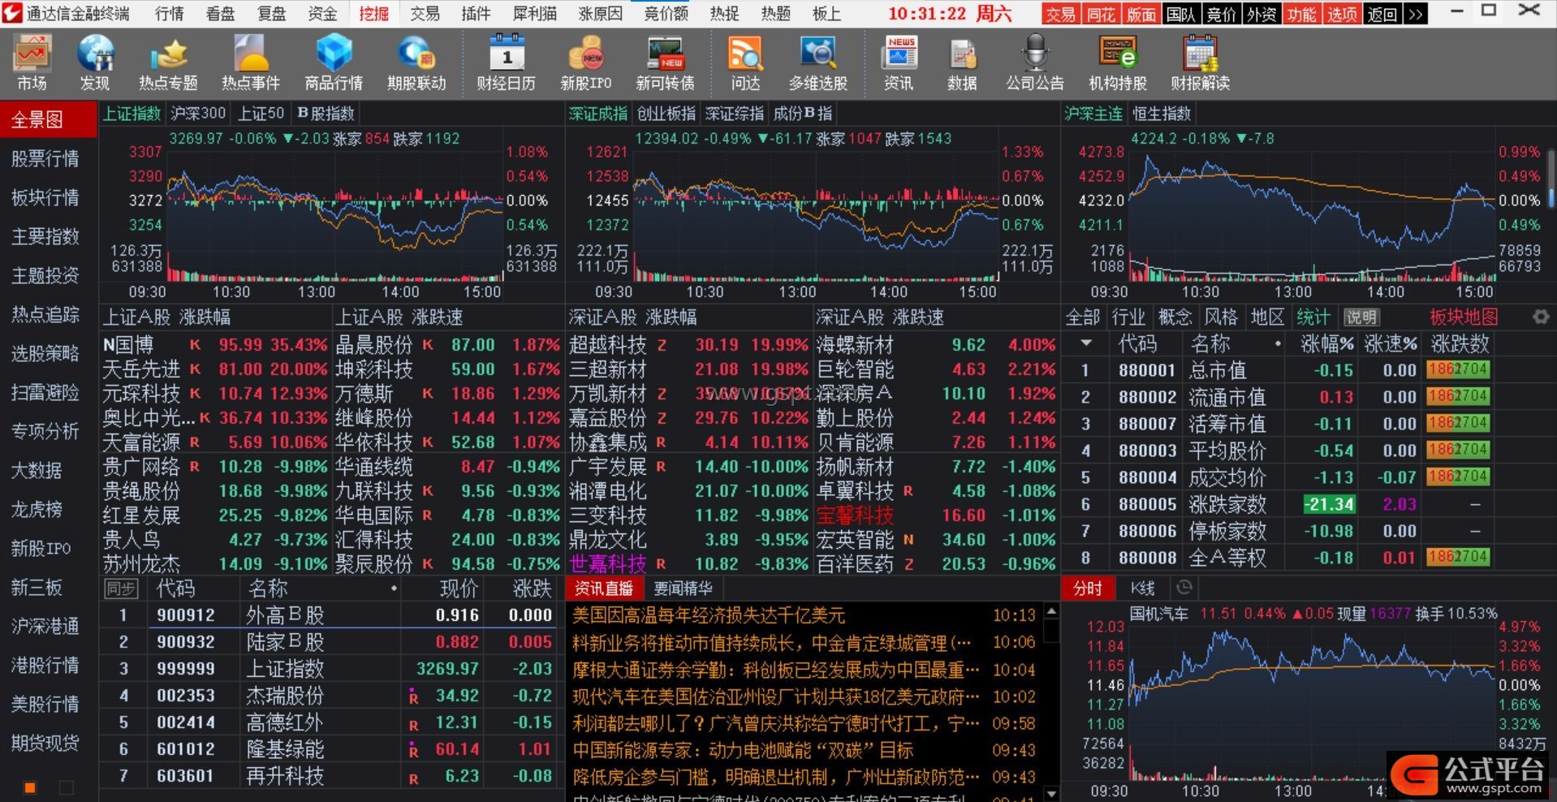Sort watchlist by the 涨跌 column header
The height and width of the screenshot is (802, 1557).
pos(532,589)
